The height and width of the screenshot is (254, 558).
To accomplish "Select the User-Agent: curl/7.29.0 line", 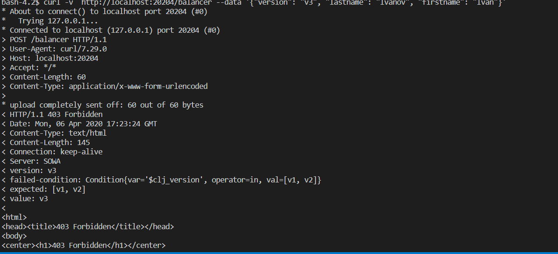I will pyautogui.click(x=54, y=49).
